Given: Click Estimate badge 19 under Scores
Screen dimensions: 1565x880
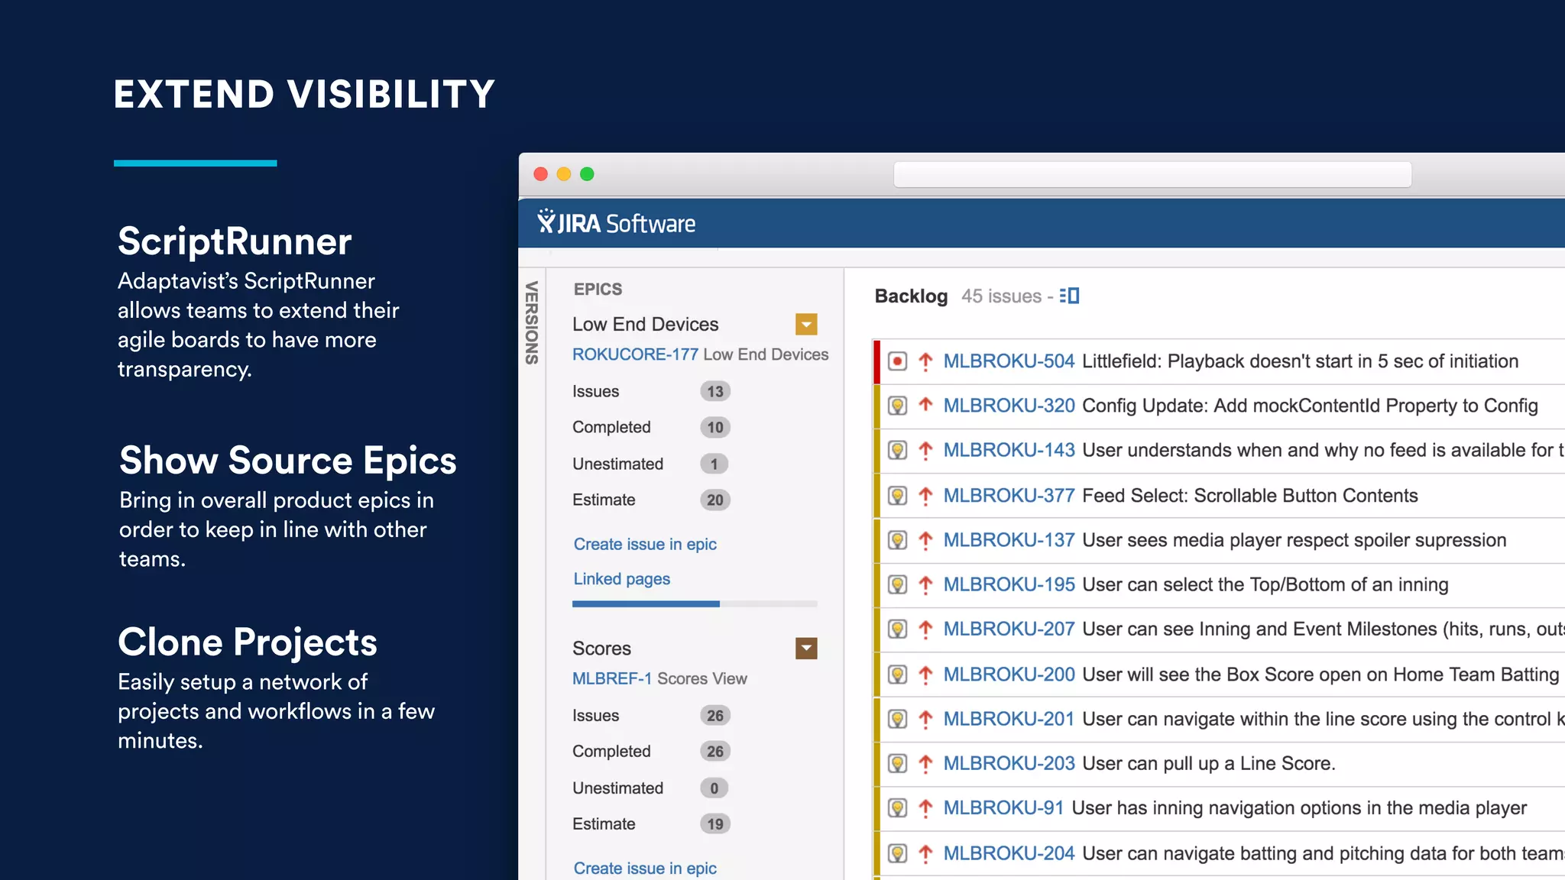Looking at the screenshot, I should [x=715, y=823].
